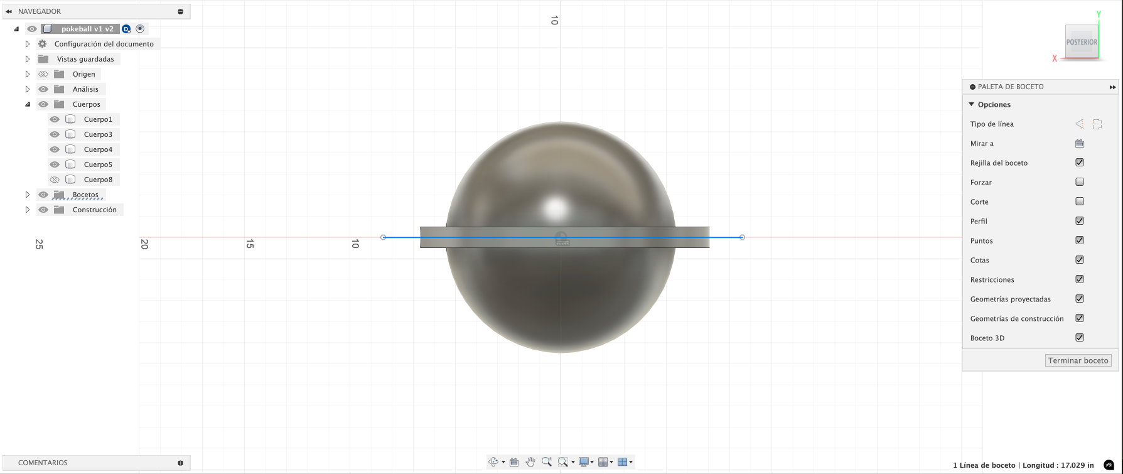Open the Orbit tool dropdown arrow
The width and height of the screenshot is (1123, 474).
tap(503, 463)
